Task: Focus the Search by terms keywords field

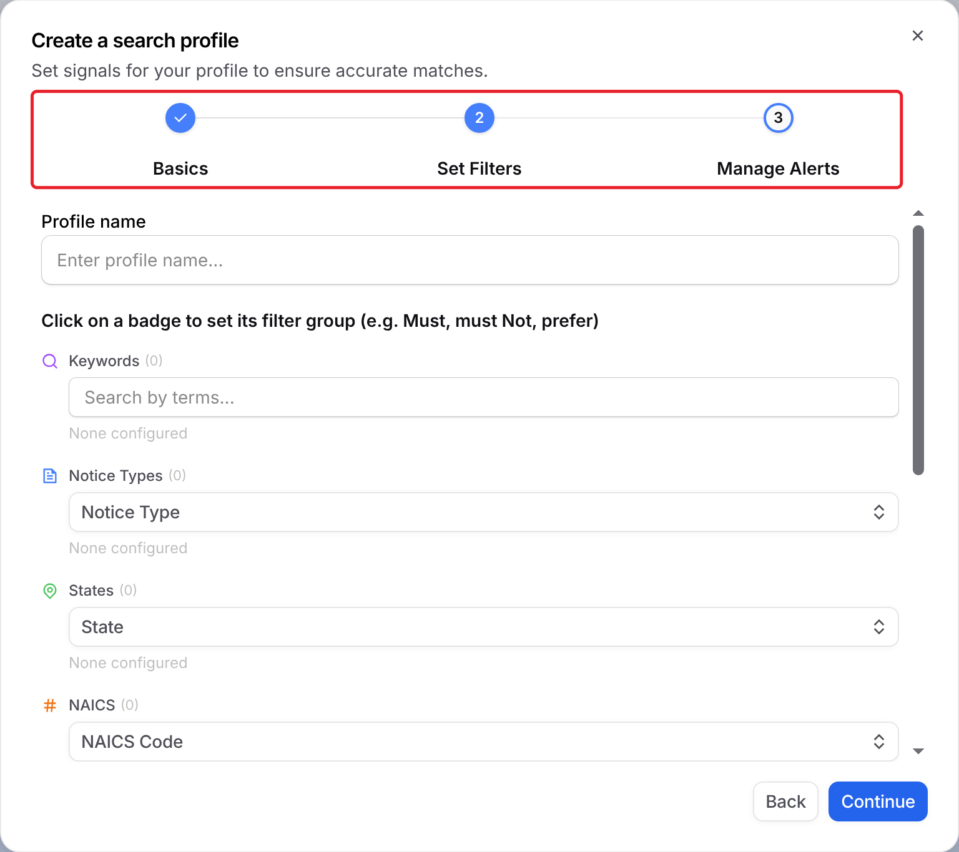Action: pyautogui.click(x=484, y=397)
